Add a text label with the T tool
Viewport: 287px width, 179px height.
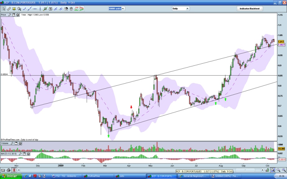50,9
